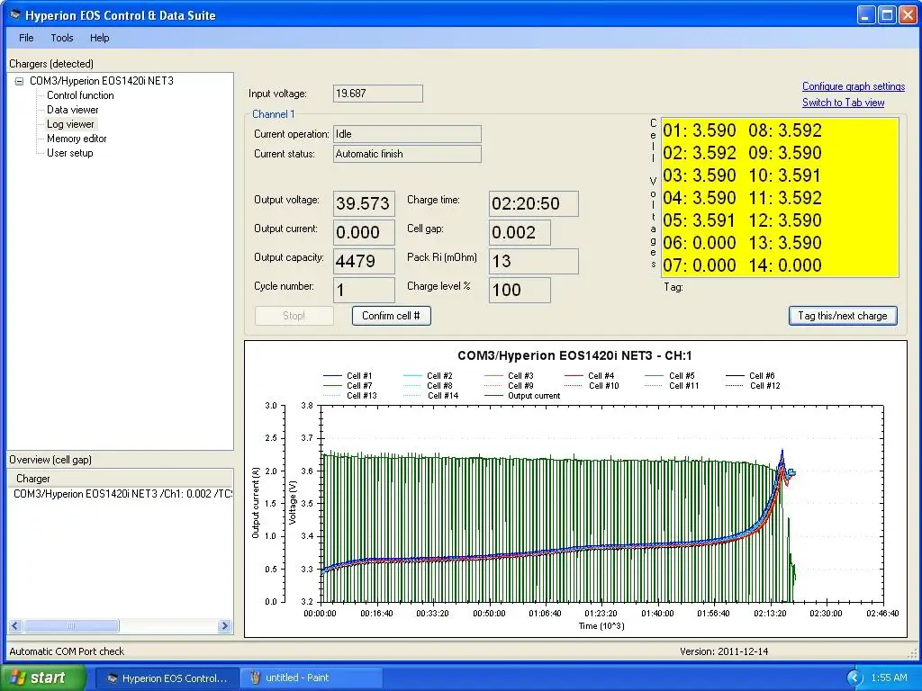The width and height of the screenshot is (922, 691).
Task: Click the Charger column header in Overview
Action: [121, 479]
